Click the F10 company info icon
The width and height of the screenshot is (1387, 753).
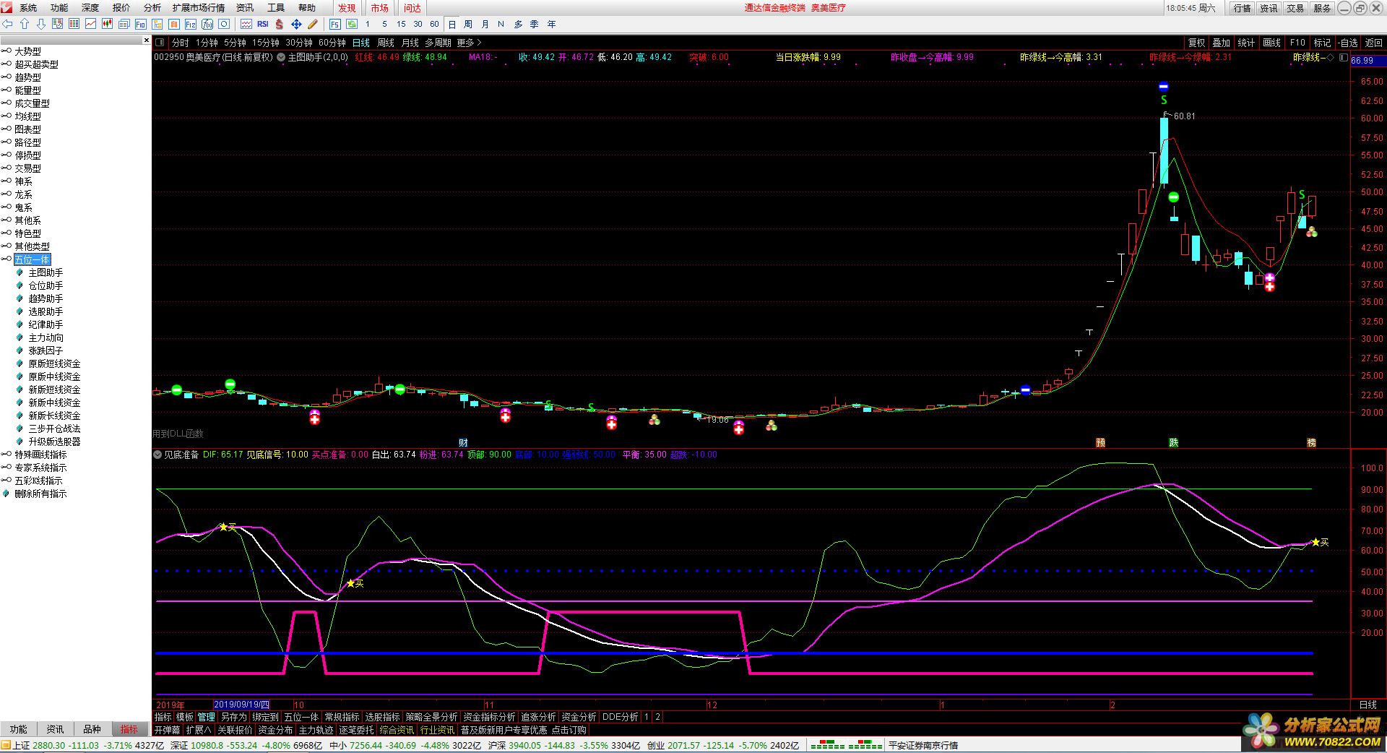point(141,24)
